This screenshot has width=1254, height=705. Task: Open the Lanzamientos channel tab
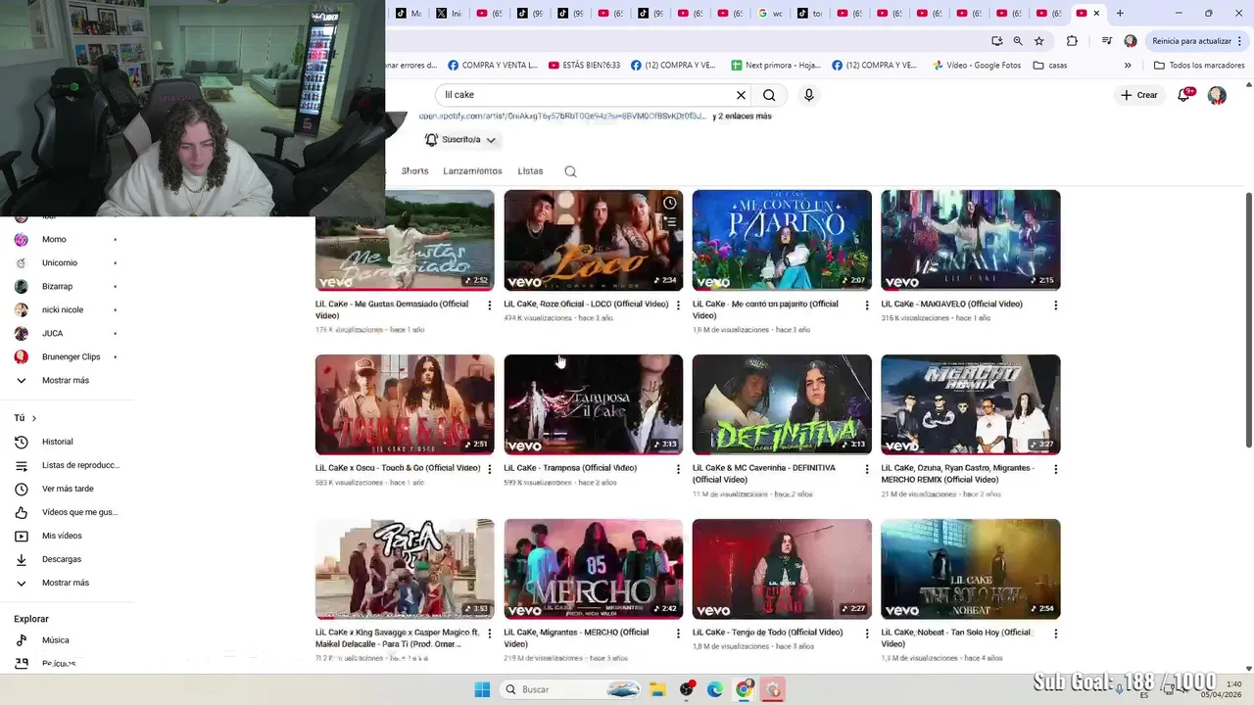click(472, 170)
